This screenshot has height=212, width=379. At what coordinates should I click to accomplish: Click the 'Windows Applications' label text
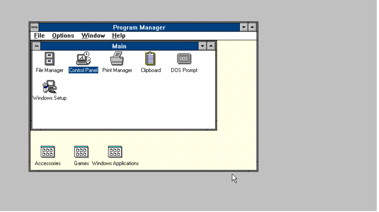pyautogui.click(x=116, y=163)
